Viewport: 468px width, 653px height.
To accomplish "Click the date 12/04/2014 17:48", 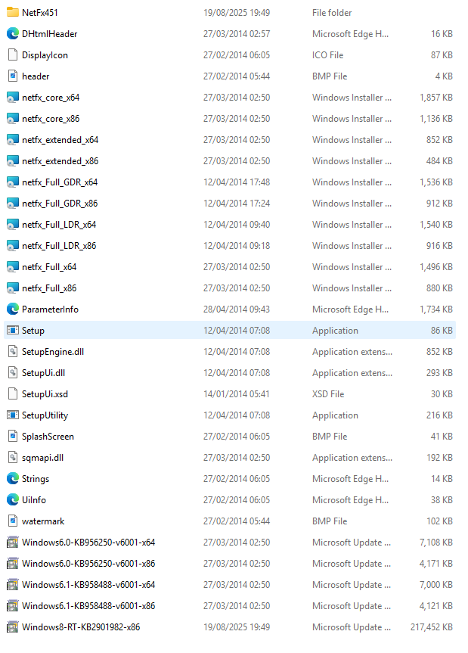I will (237, 182).
